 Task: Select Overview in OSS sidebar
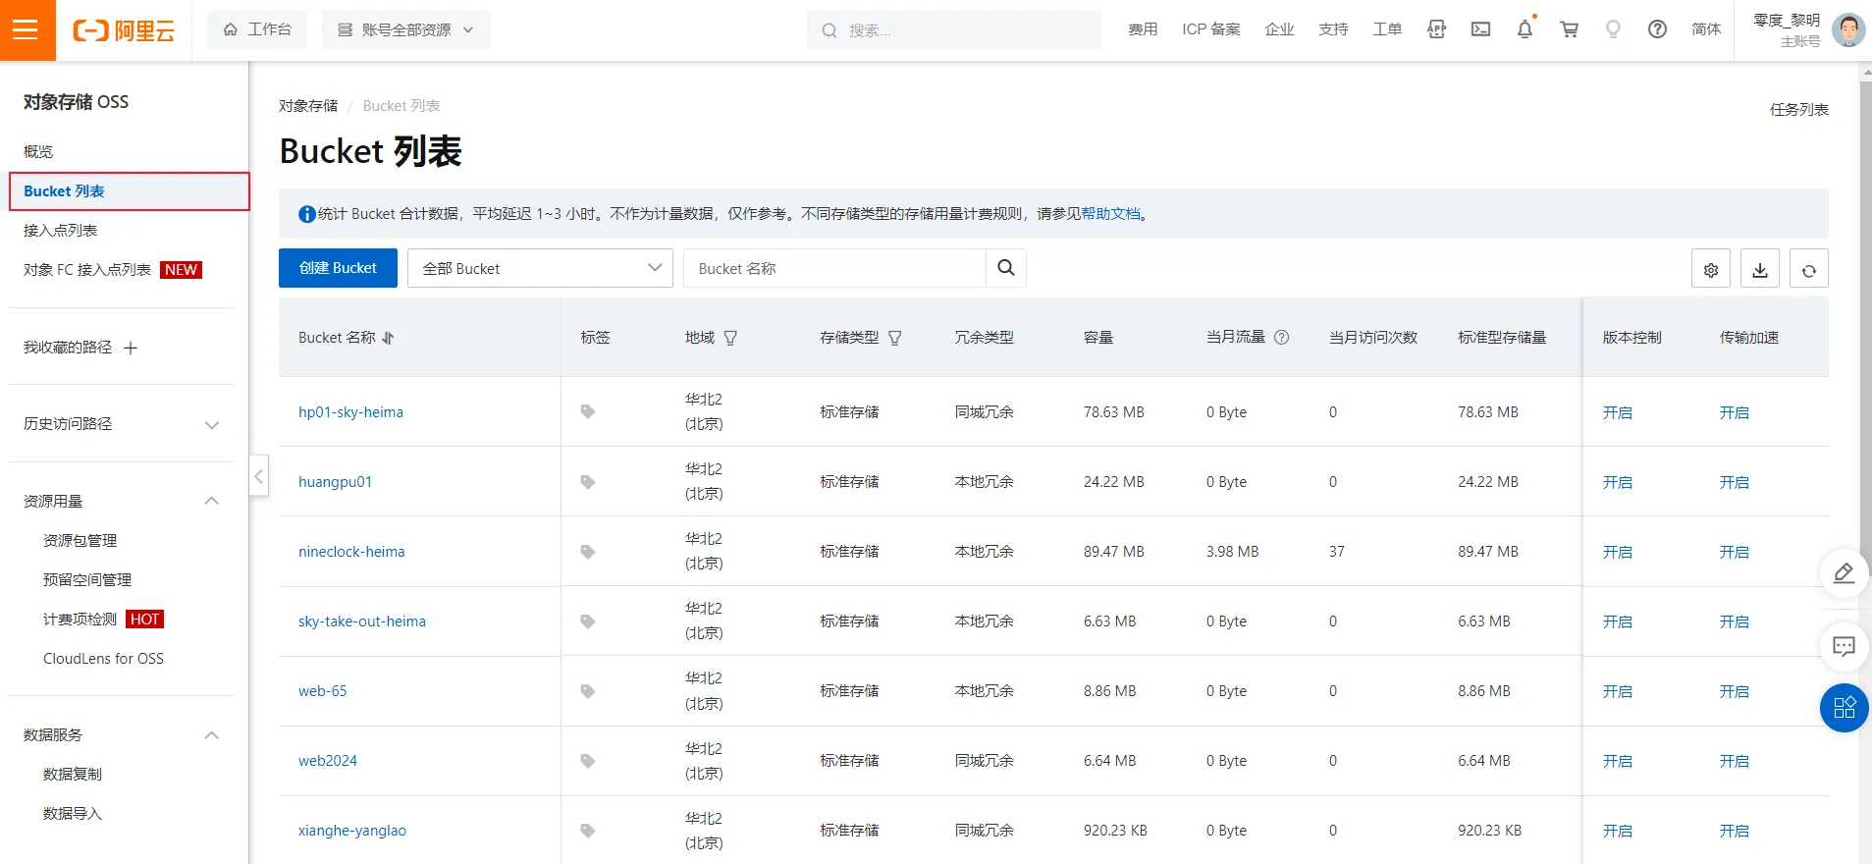pyautogui.click(x=38, y=151)
